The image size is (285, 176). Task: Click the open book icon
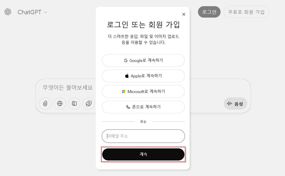[74, 103]
